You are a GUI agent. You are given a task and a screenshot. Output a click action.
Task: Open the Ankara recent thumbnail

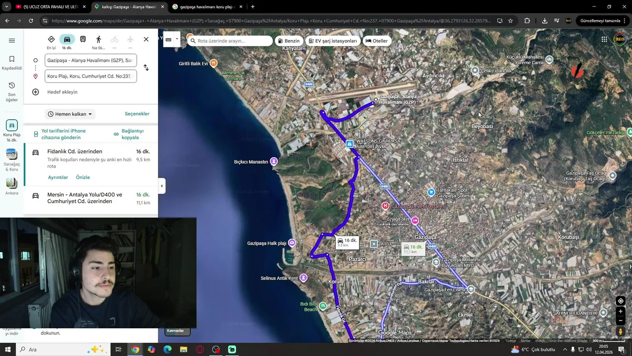coord(12,185)
